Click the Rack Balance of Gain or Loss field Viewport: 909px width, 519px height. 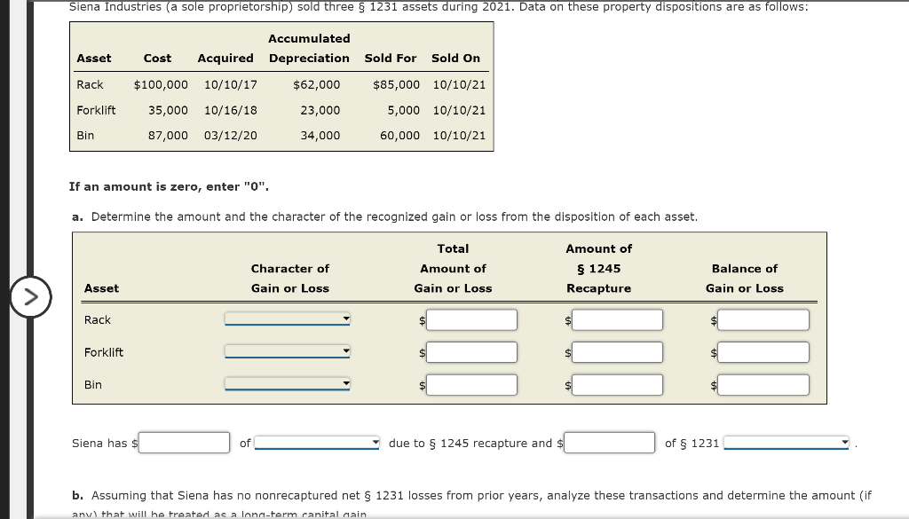click(x=763, y=319)
